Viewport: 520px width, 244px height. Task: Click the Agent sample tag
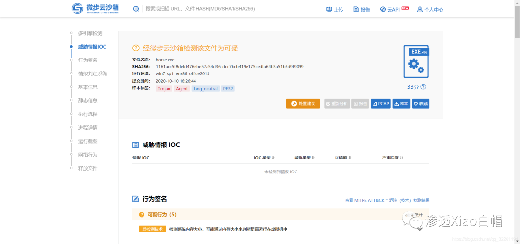[182, 88]
